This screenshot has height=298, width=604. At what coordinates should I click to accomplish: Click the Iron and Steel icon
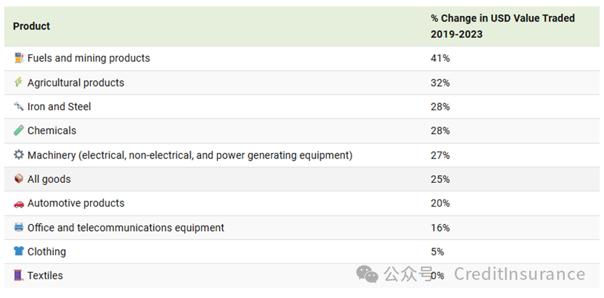click(x=18, y=106)
